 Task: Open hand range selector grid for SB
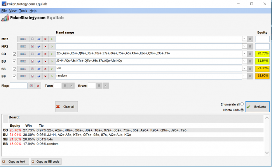tap(23, 69)
